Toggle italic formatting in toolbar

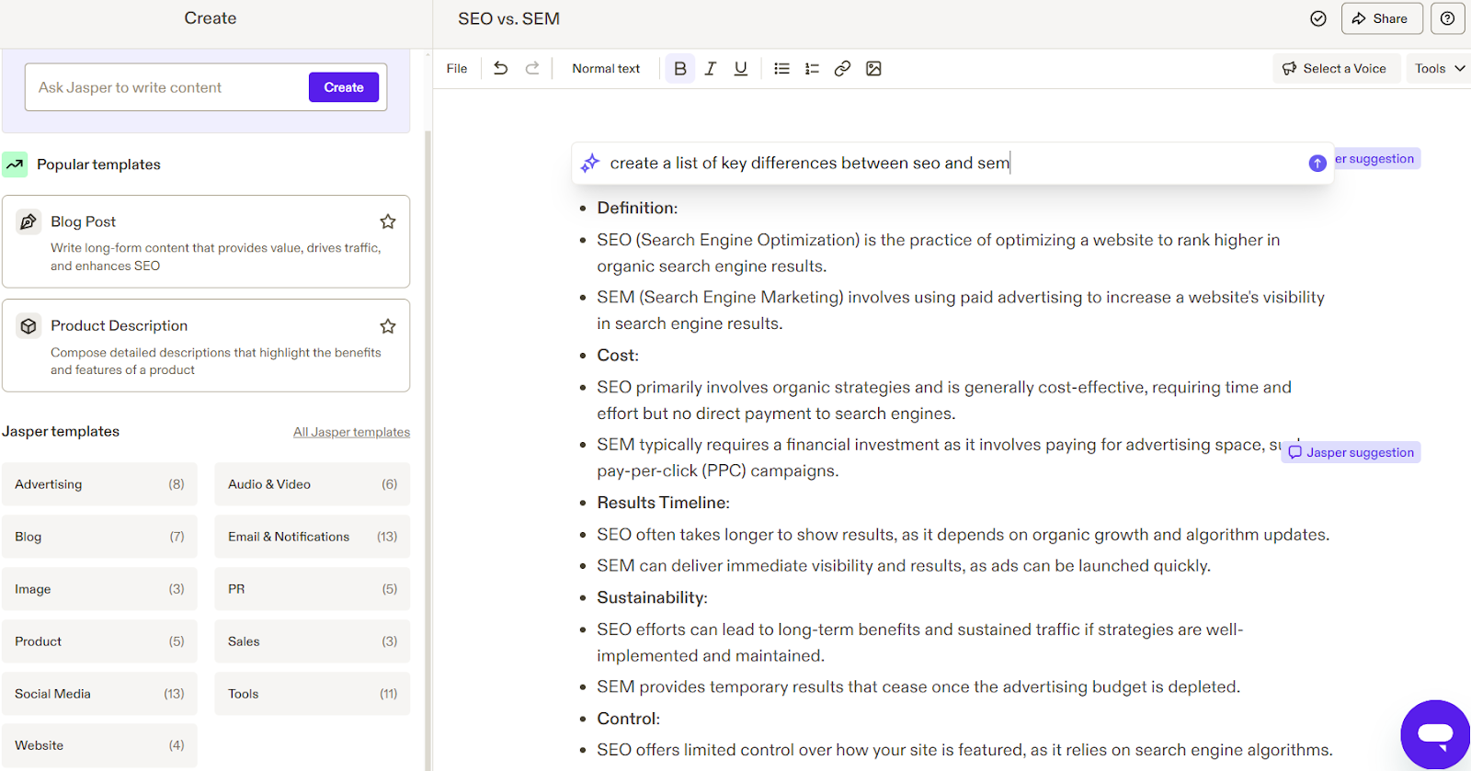[x=711, y=68]
